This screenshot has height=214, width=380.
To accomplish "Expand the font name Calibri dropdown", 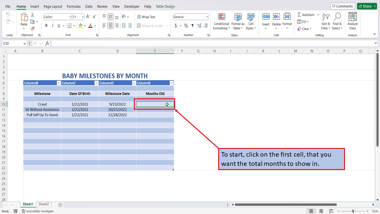I will (x=70, y=17).
